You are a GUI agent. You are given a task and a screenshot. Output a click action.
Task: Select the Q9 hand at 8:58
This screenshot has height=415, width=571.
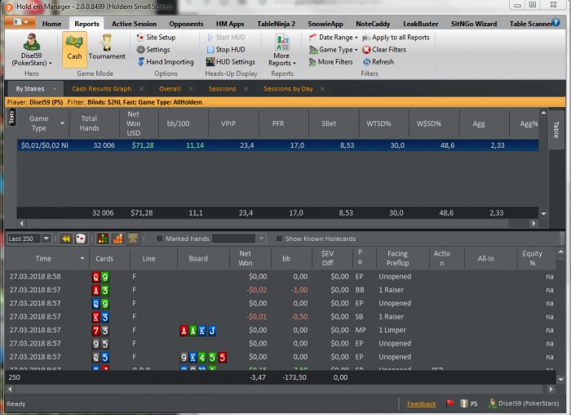[281, 277]
